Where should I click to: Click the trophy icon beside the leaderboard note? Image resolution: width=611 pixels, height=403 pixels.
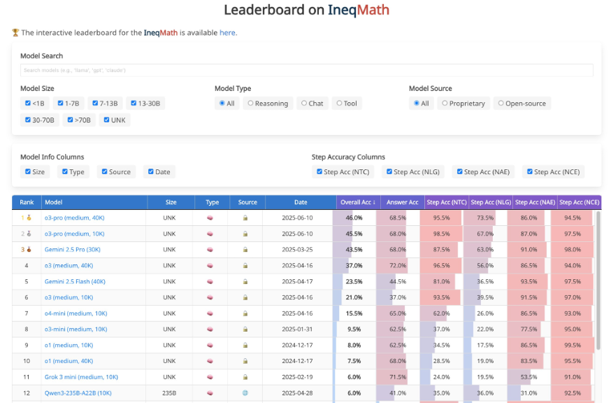(x=15, y=33)
